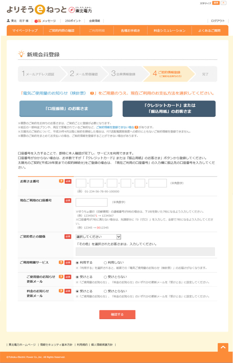The height and width of the screenshot is (363, 233).
Task: Open the ご契約内容の確認 menu
Action: click(x=61, y=30)
